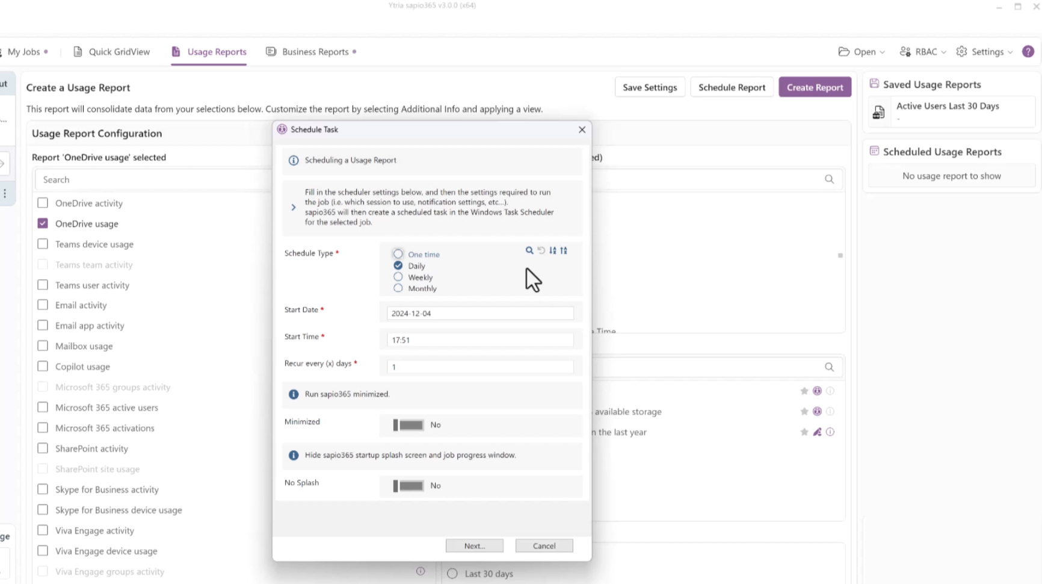Check the Viva Engage activity checkbox

43,530
